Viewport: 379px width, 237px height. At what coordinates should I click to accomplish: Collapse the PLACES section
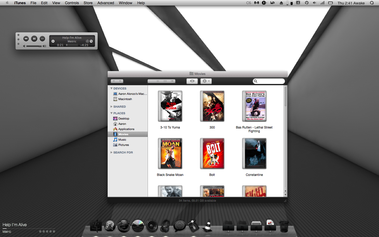click(x=112, y=113)
